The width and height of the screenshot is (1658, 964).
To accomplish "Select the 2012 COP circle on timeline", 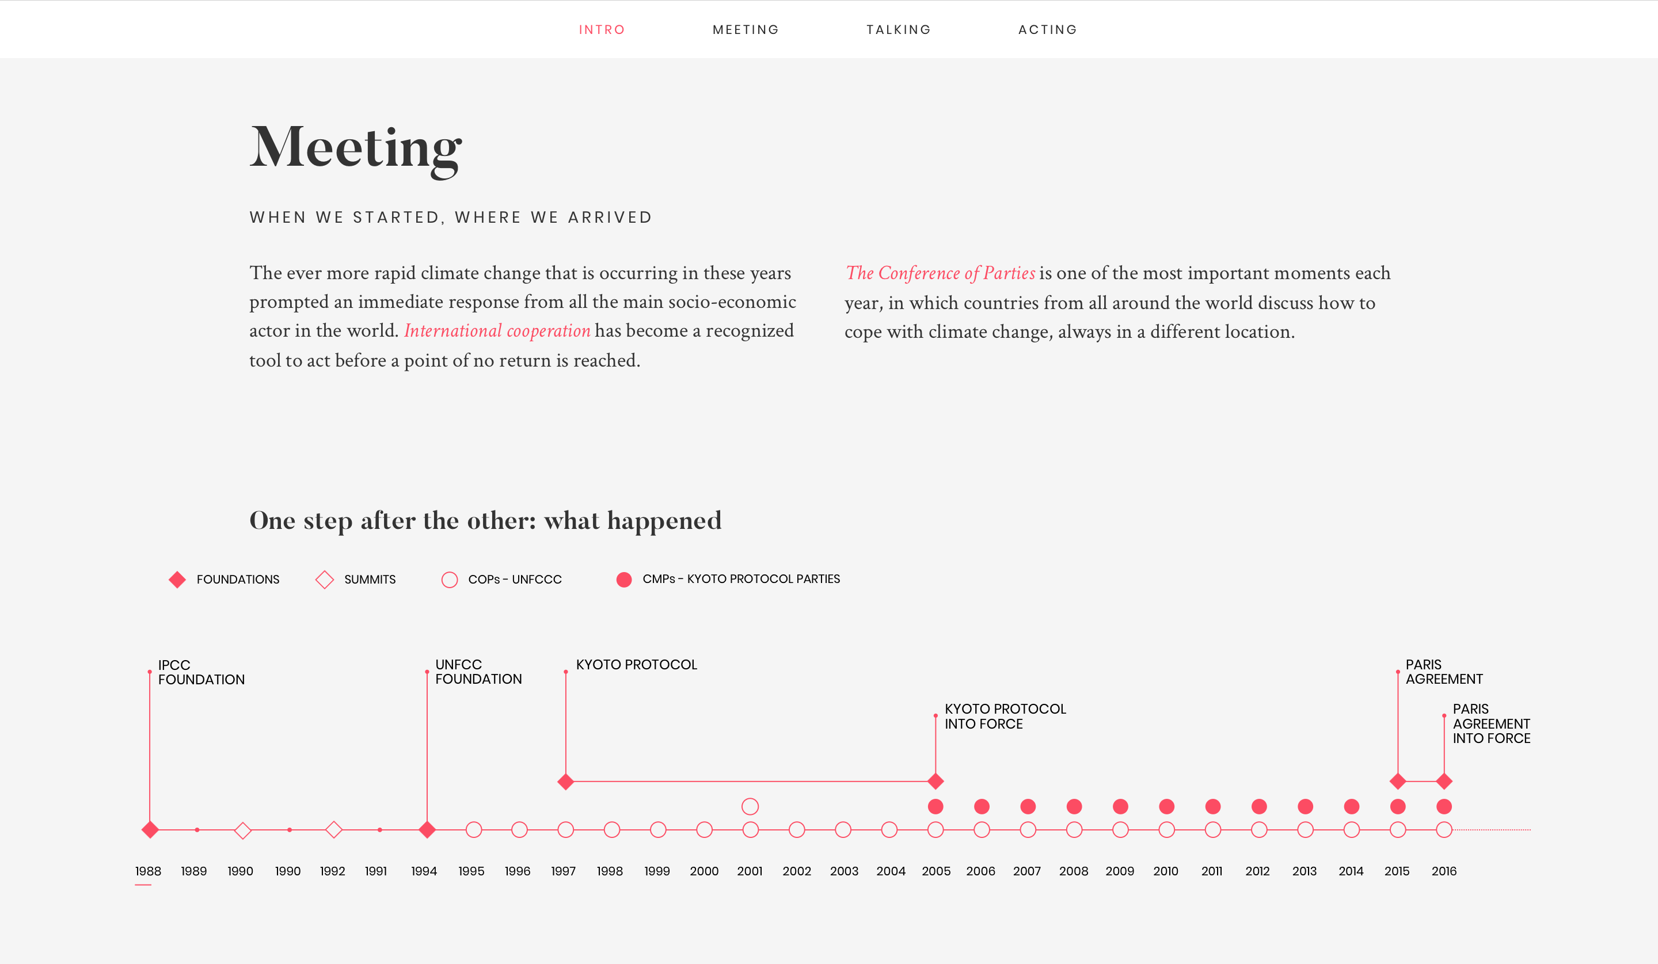I will point(1259,830).
